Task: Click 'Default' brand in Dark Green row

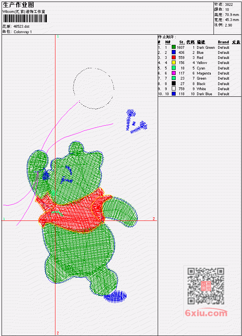Action: (x=223, y=47)
